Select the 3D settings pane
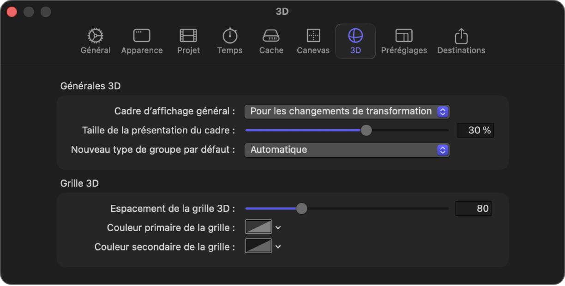Viewport: 565px width, 286px height. 355,41
